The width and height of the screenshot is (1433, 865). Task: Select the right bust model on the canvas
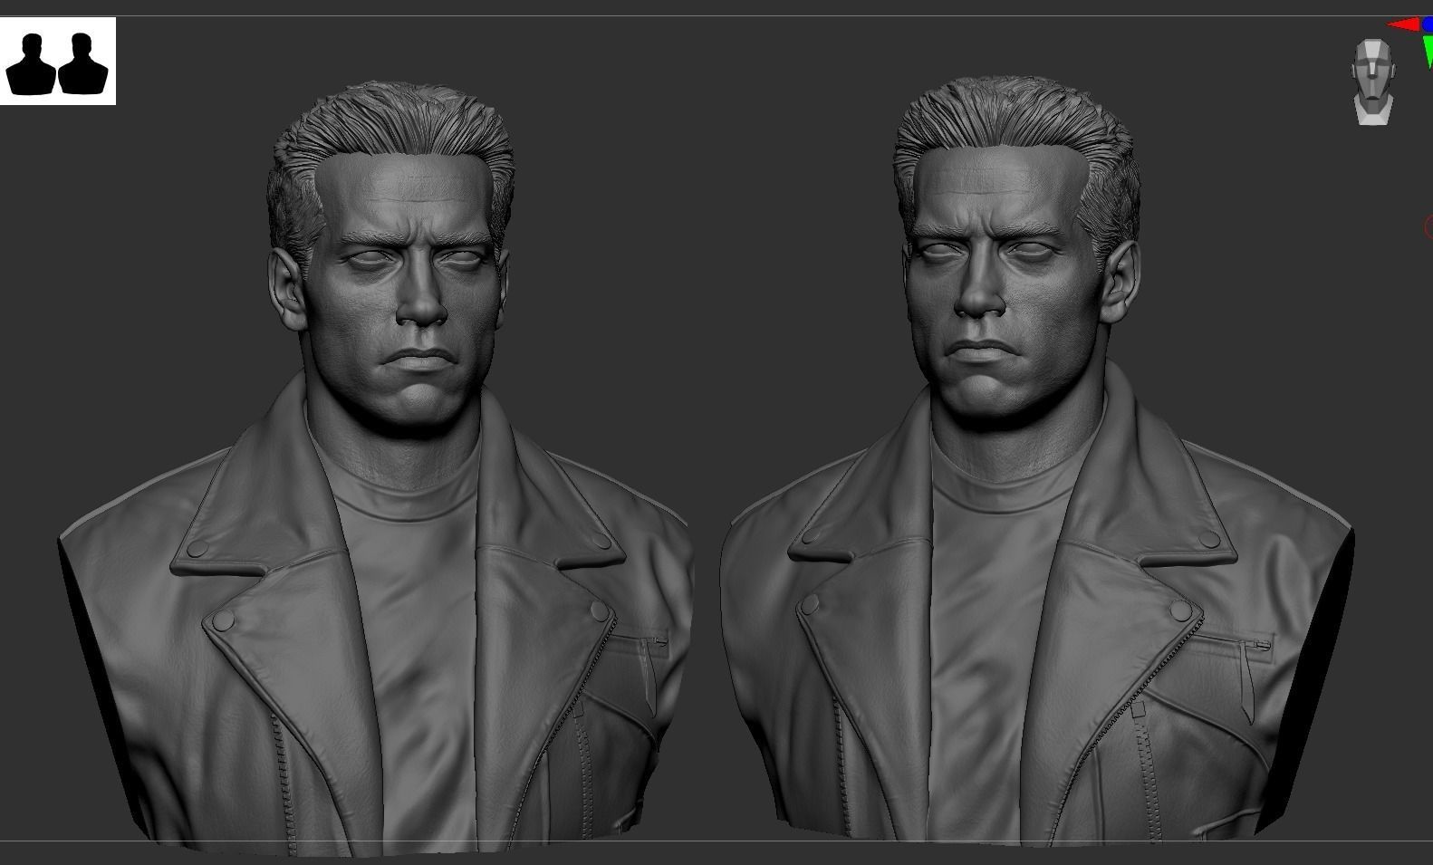[1037, 462]
